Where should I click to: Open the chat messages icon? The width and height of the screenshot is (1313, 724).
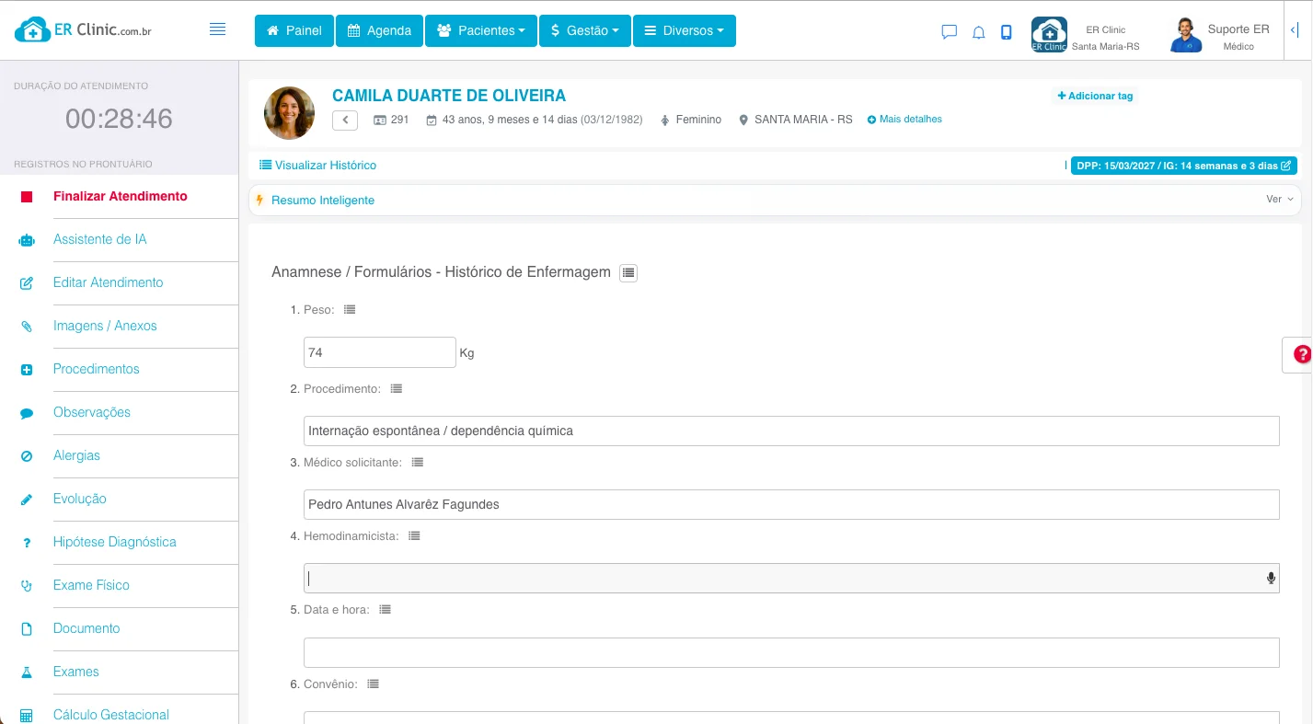(x=950, y=32)
